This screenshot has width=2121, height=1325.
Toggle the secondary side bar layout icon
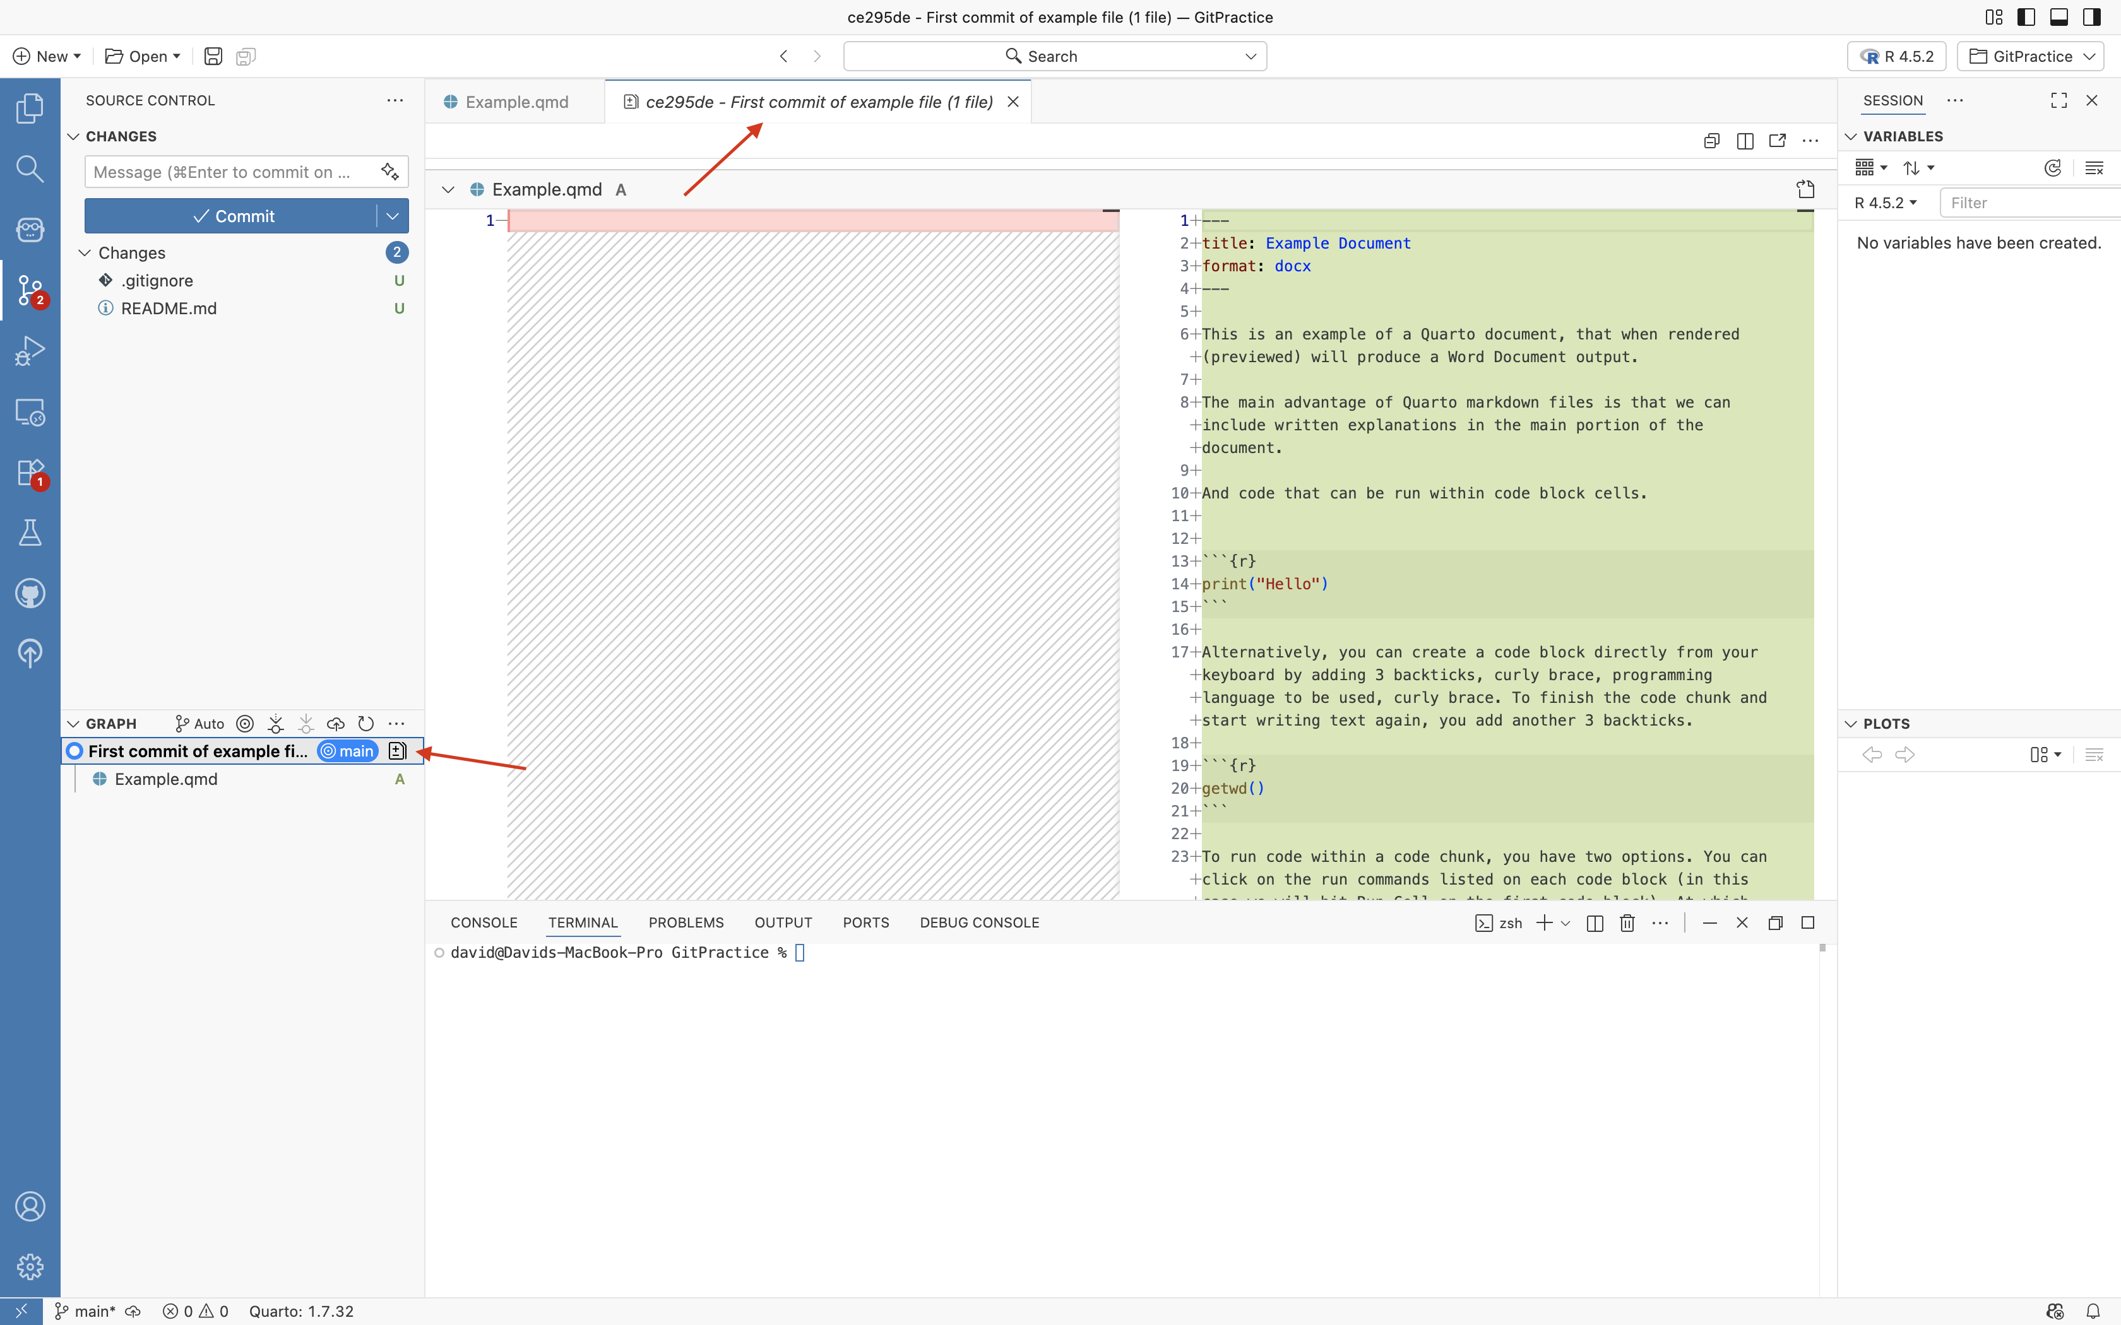2091,16
